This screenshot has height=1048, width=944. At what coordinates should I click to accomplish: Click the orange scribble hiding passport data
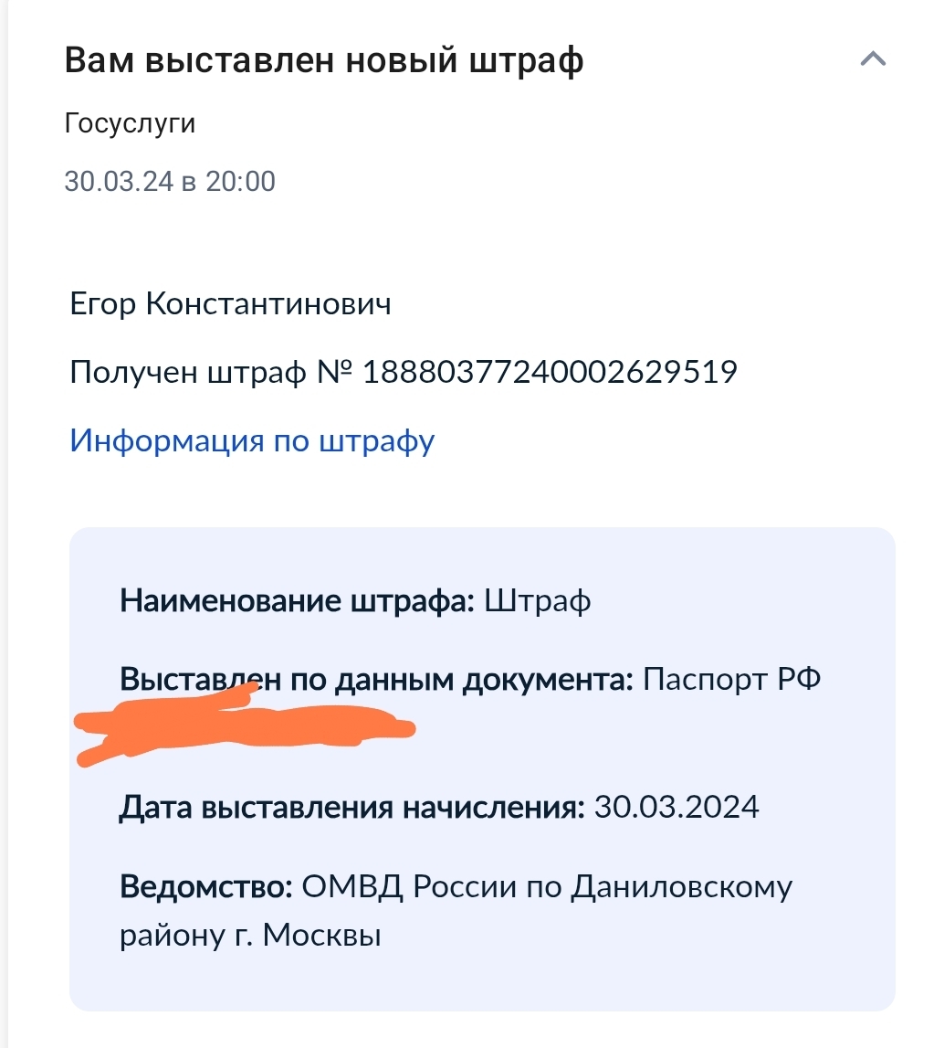(x=246, y=728)
